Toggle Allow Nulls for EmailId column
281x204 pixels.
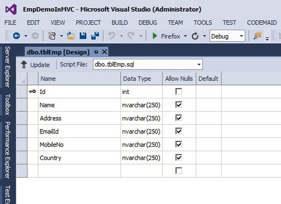[179, 131]
